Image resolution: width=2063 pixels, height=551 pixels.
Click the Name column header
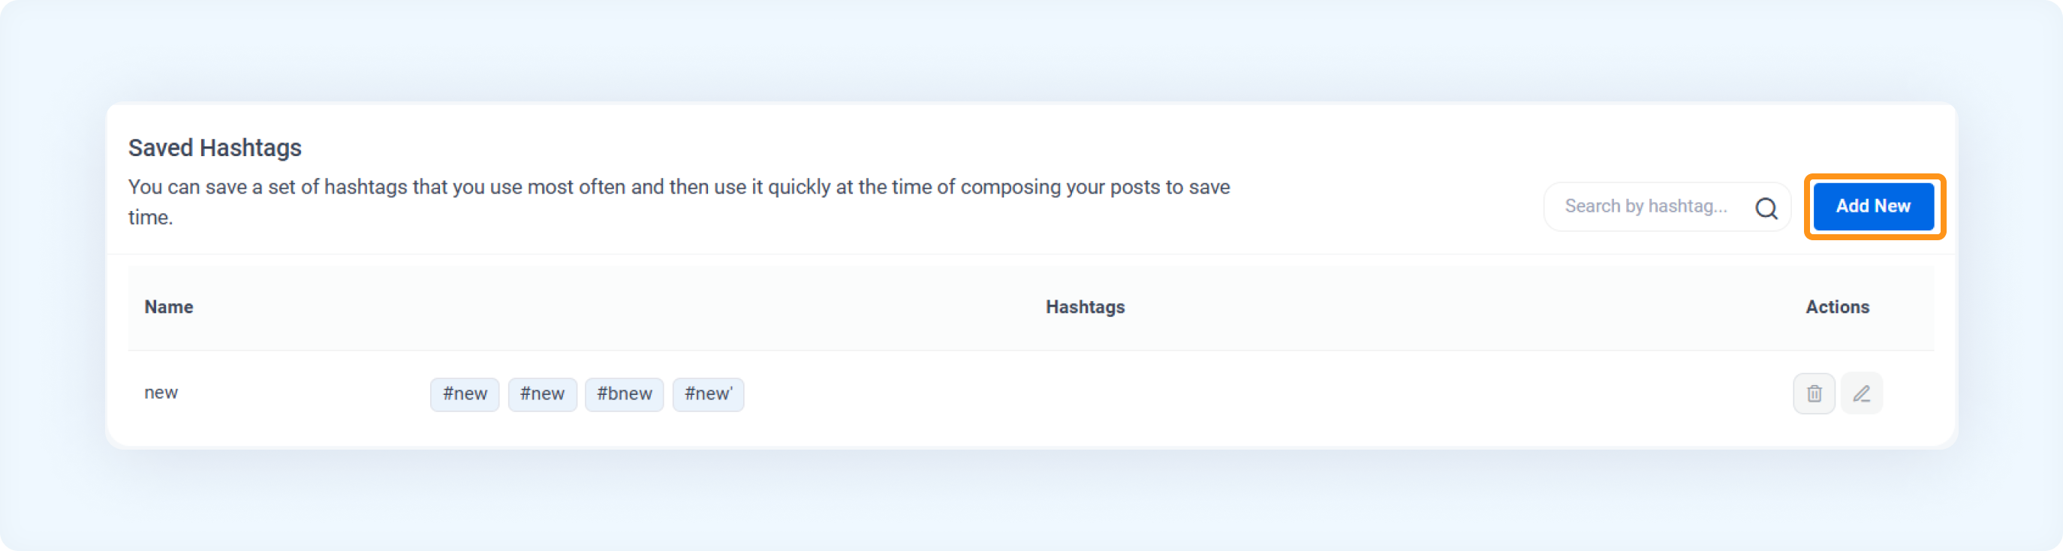tap(168, 307)
